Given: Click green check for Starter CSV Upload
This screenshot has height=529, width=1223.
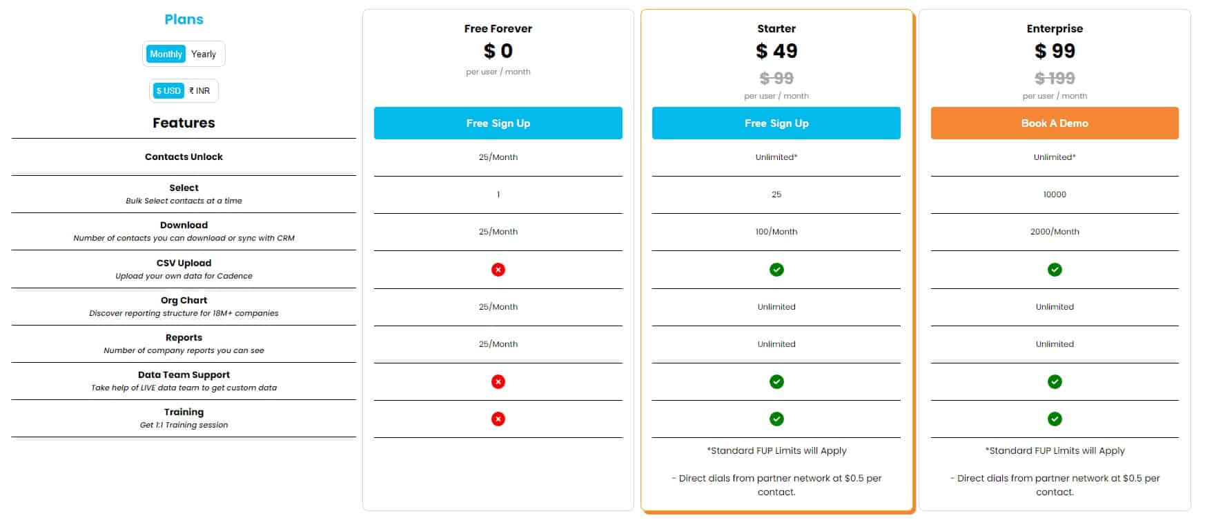Looking at the screenshot, I should tap(776, 270).
